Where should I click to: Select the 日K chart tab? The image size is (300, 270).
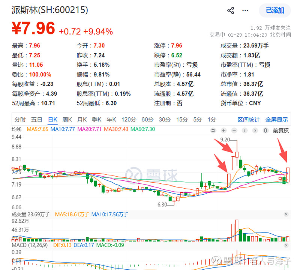click(x=52, y=120)
